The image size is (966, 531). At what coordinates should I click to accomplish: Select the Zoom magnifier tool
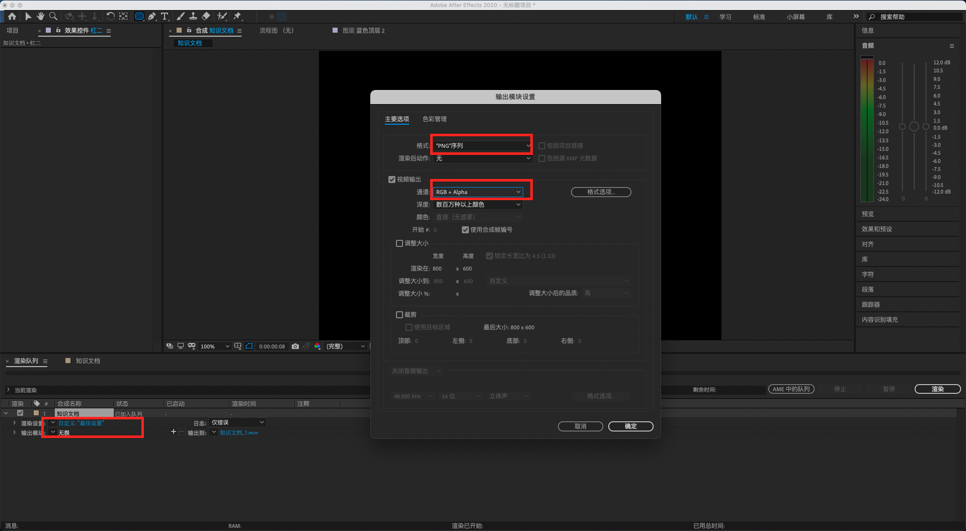click(53, 17)
